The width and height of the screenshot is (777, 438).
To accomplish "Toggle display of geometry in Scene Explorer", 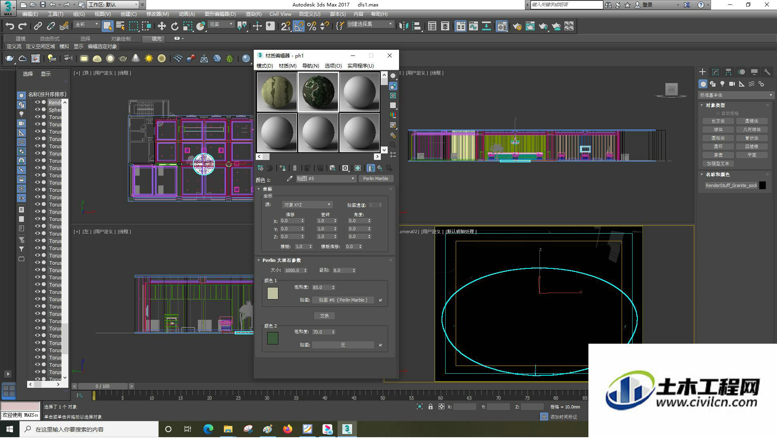I will 21,96.
